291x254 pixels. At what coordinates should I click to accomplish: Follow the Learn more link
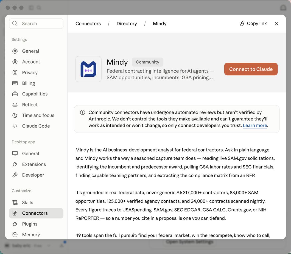(255, 125)
